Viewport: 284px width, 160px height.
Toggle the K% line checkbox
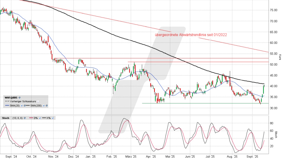click(53, 118)
